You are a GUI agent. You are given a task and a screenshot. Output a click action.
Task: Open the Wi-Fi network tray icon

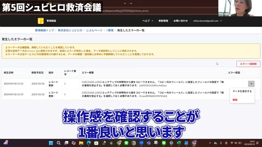pyautogui.click(x=232, y=143)
